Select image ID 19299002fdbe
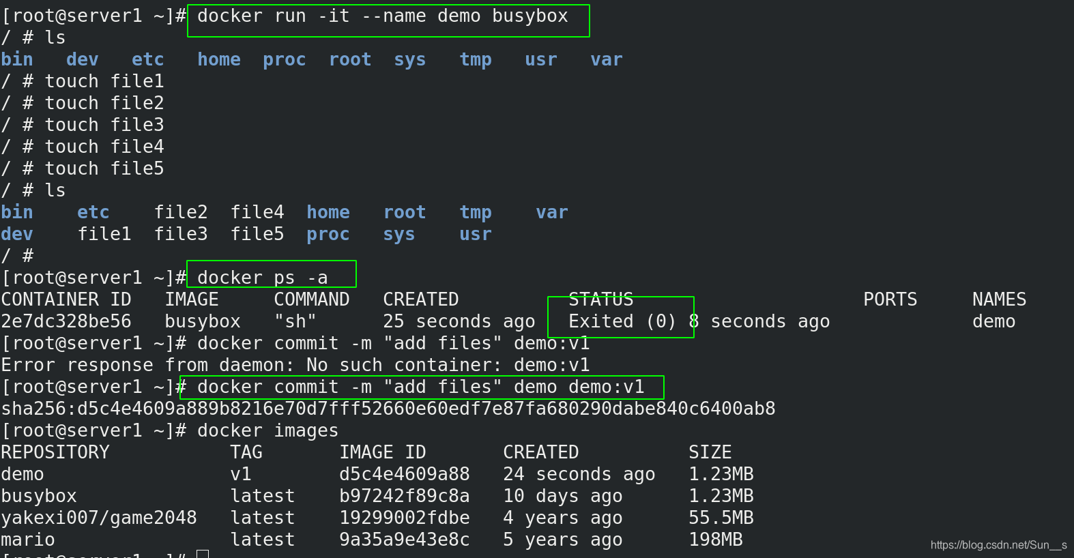Screen dimensions: 1074x558 (x=405, y=518)
